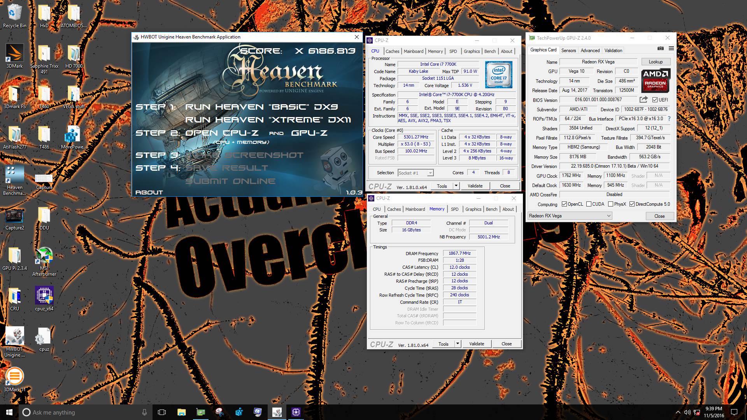747x420 pixels.
Task: Open the 3Dmark FS folder icon
Action: pos(14,96)
